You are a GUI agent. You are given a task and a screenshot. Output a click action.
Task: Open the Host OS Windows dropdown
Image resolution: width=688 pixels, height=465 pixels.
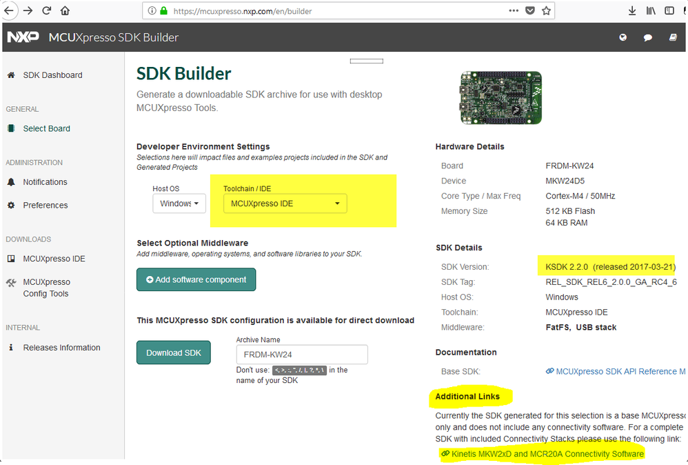tap(179, 204)
